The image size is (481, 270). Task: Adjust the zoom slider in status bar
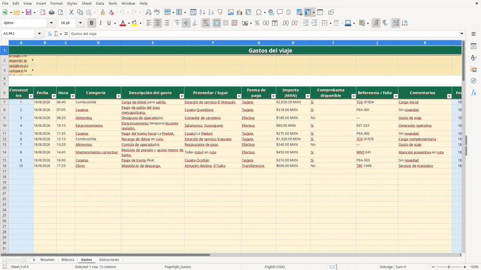[x=449, y=267]
